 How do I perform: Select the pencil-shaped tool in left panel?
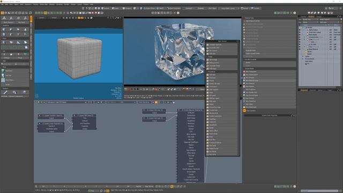pos(5,92)
